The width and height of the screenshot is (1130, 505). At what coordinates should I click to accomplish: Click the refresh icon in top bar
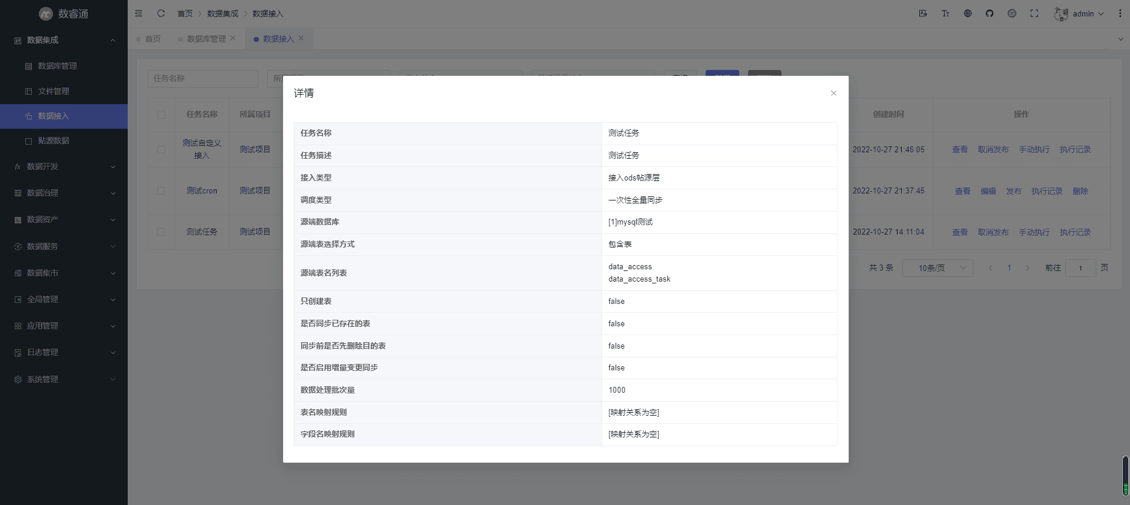tap(161, 13)
